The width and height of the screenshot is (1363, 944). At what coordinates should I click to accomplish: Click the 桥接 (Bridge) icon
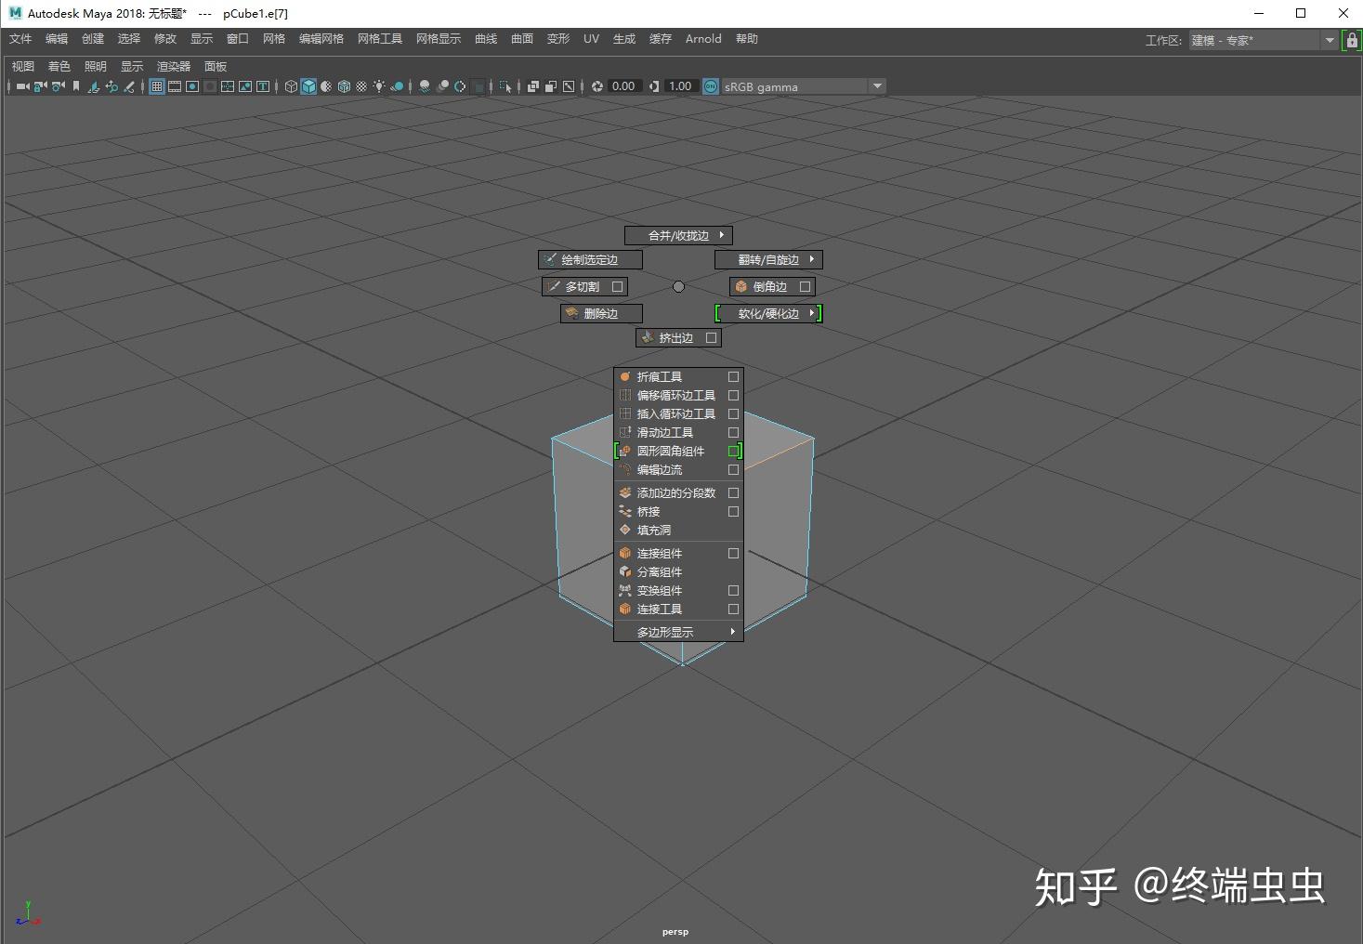coord(625,511)
